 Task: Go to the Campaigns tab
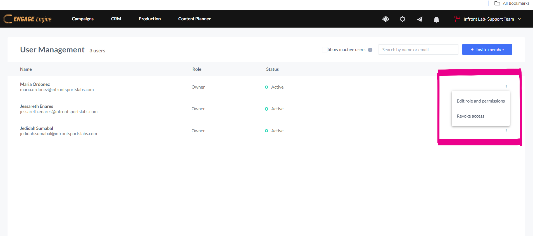83,19
